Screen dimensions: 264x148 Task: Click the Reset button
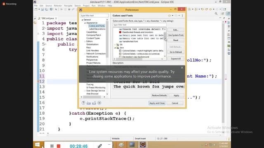point(176,40)
